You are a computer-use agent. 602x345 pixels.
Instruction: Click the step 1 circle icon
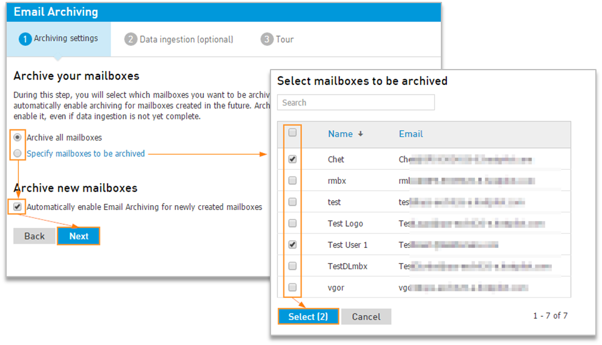click(x=25, y=39)
